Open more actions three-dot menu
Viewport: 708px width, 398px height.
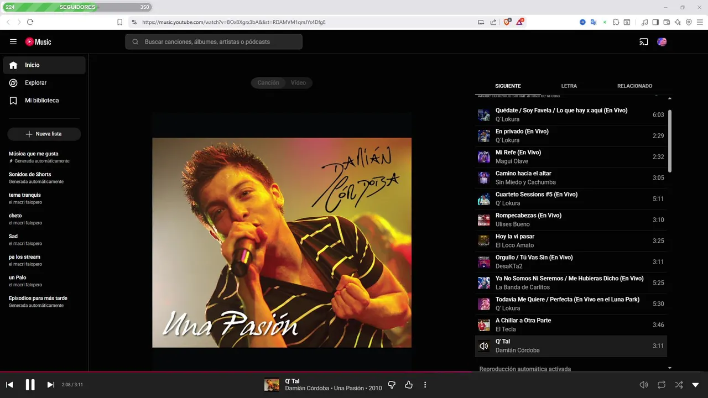[425, 385]
